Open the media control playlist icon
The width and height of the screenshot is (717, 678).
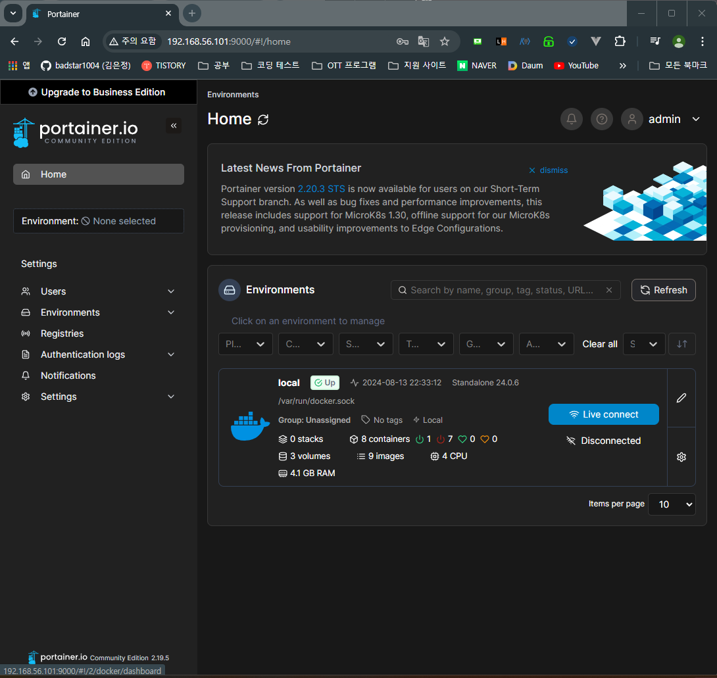[655, 41]
